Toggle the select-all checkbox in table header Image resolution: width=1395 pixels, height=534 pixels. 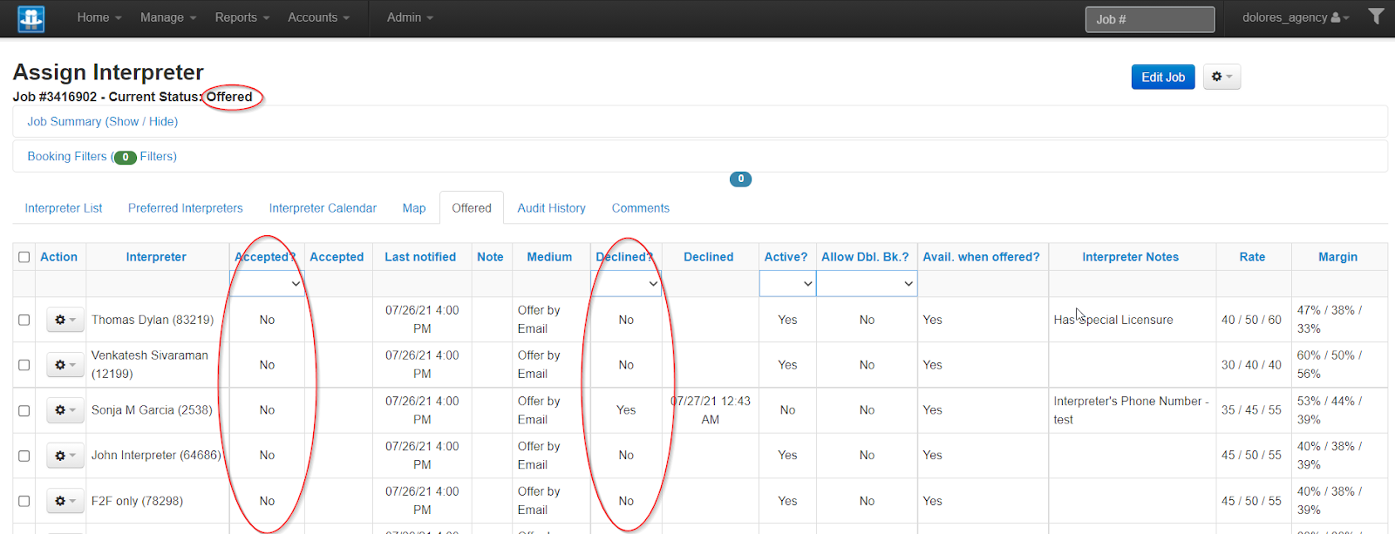pos(24,257)
